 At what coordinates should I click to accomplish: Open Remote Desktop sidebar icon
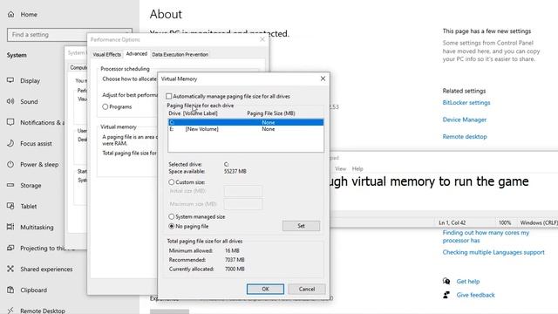coord(10,311)
